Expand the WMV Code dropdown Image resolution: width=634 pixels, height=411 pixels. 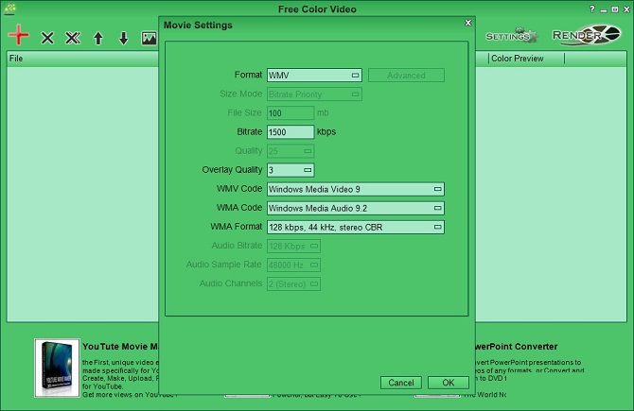pos(355,189)
